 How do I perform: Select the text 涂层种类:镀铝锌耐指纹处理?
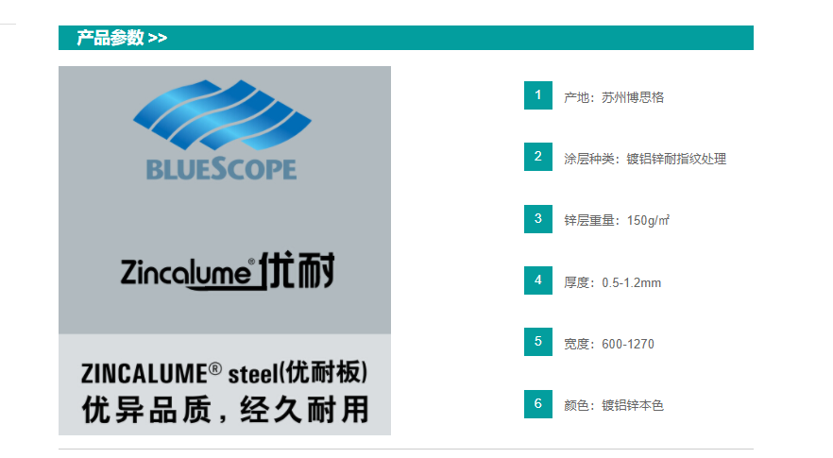pos(645,159)
